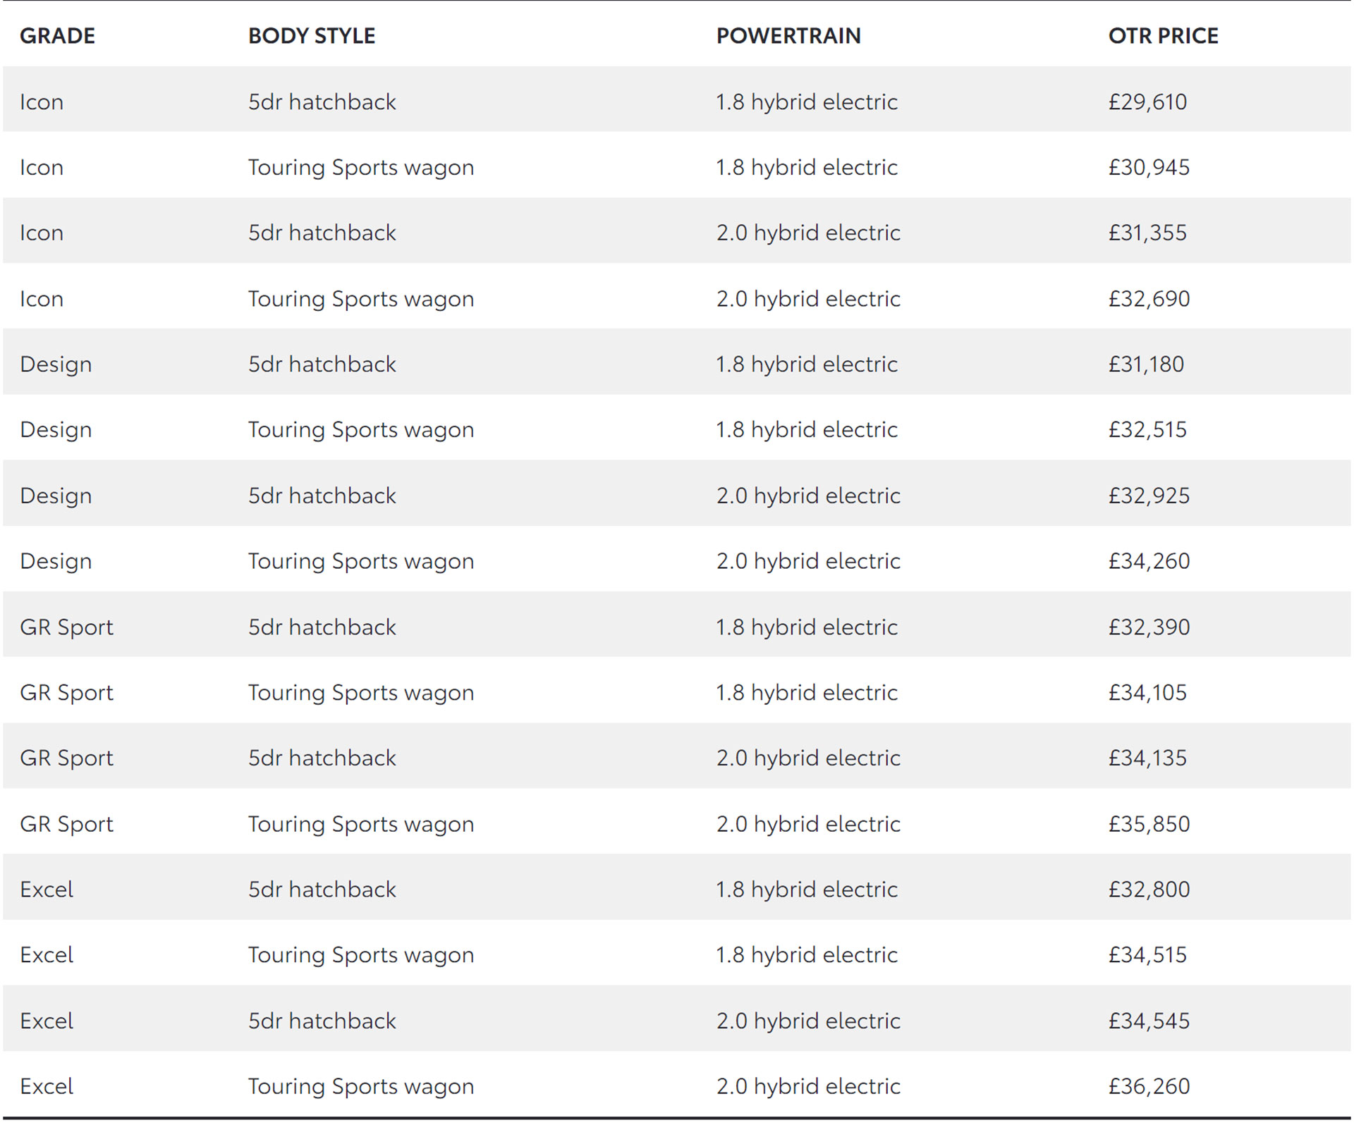Click the GRADE column header
Screen dimensions: 1354x1125
coord(57,36)
